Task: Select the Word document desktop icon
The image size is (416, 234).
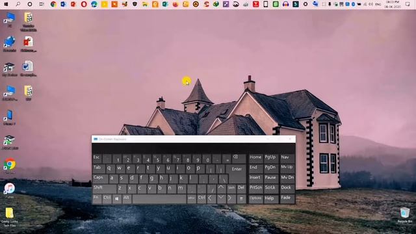Action: click(28, 69)
